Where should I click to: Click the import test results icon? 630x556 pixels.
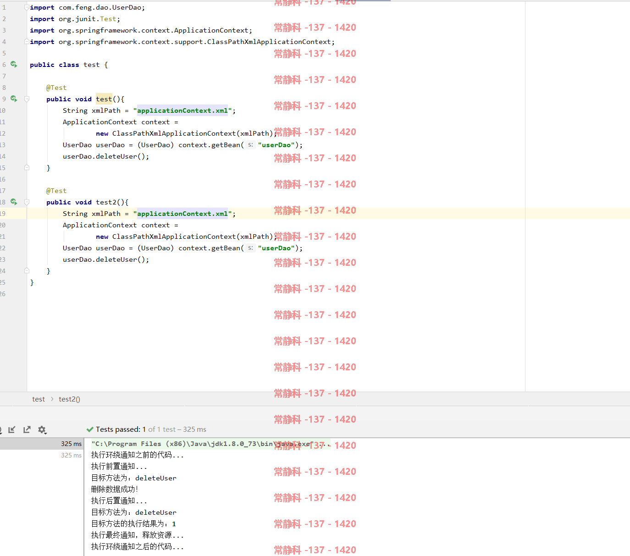coord(12,429)
